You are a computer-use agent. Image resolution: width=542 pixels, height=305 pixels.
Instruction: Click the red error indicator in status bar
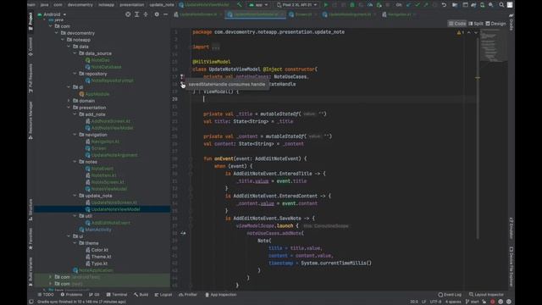(493, 302)
